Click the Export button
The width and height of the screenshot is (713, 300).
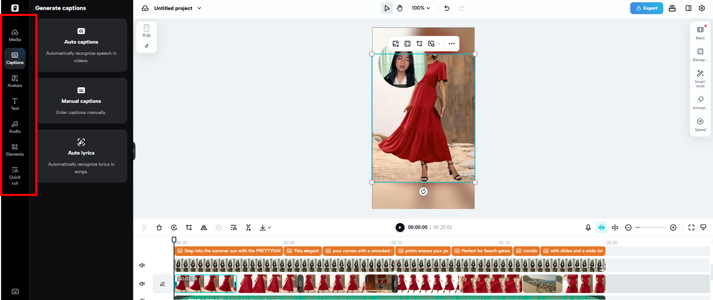click(646, 8)
